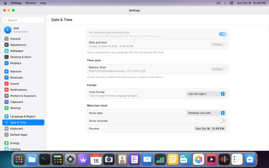Open the Help menu
269x168 pixels.
click(43, 3)
